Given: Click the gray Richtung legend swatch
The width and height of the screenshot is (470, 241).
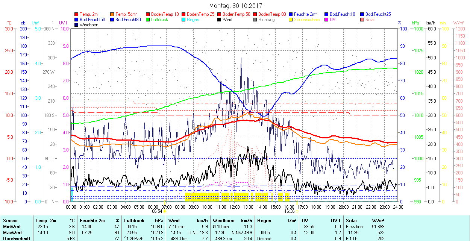Looking at the screenshot, I should [255, 20].
